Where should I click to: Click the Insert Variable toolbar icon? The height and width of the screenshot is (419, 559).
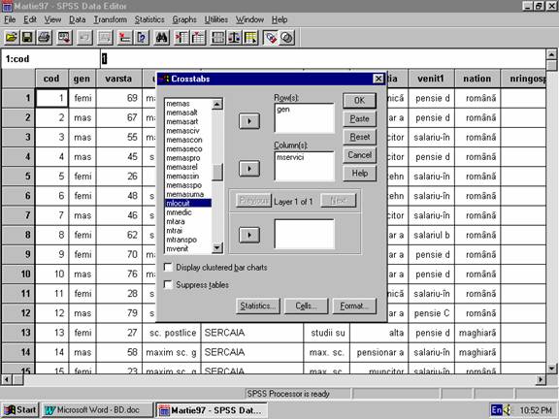(198, 38)
